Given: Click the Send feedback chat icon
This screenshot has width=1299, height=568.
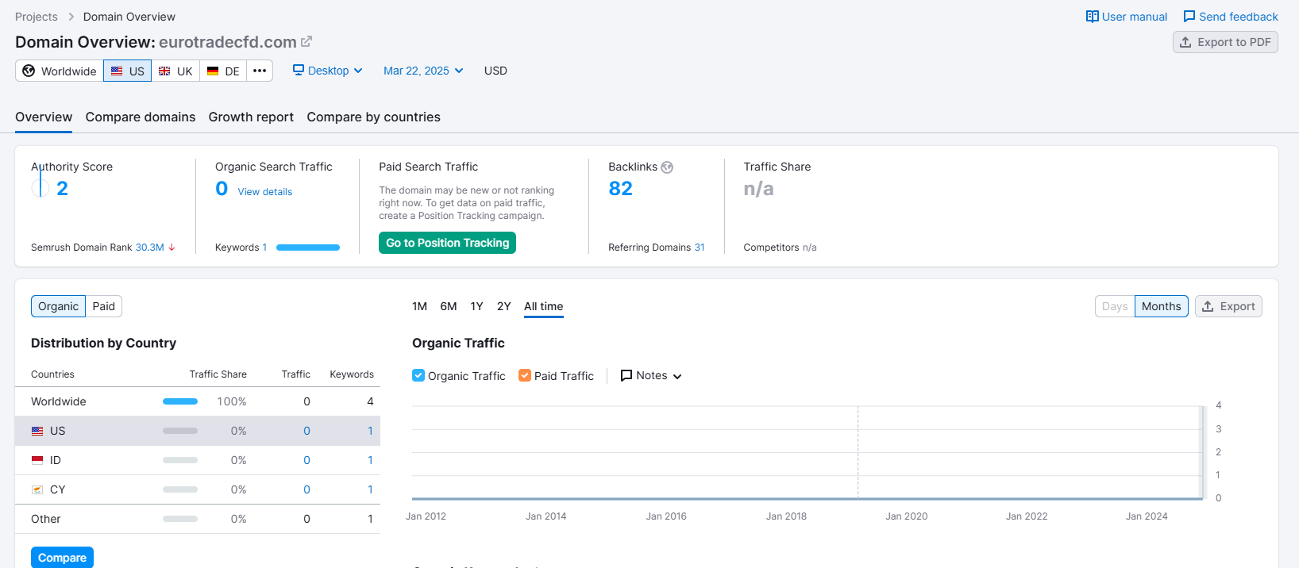Looking at the screenshot, I should pyautogui.click(x=1189, y=17).
